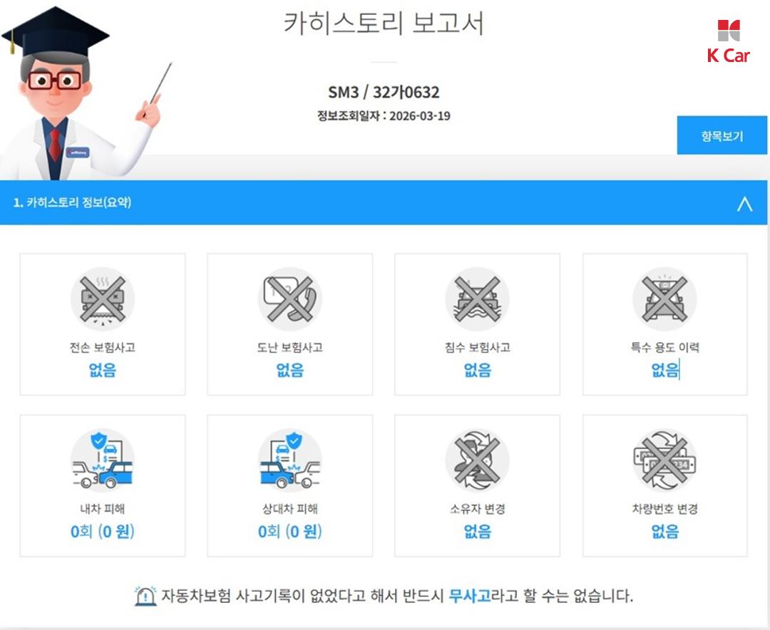The width and height of the screenshot is (770, 630).
Task: Click the blue 무사고 link text
Action: tap(469, 596)
